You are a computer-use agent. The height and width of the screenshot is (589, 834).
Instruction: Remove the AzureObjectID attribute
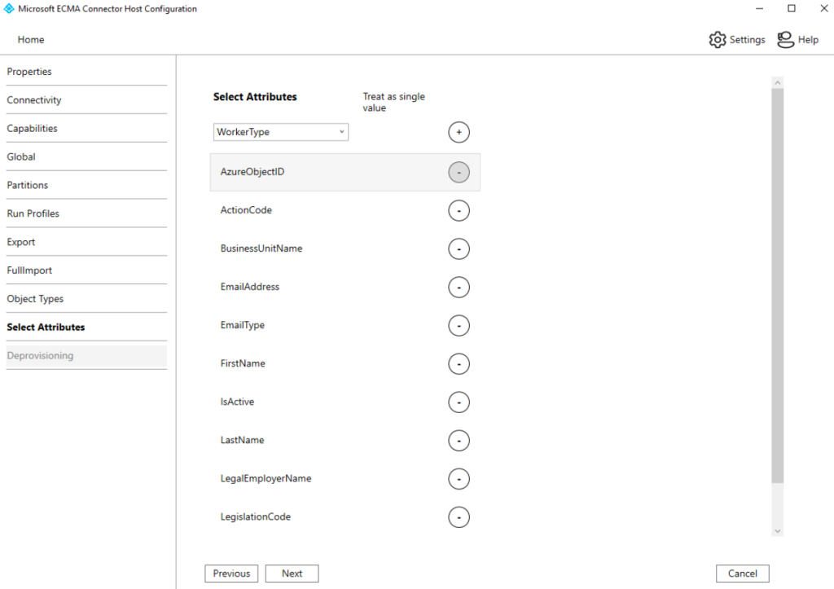point(459,172)
